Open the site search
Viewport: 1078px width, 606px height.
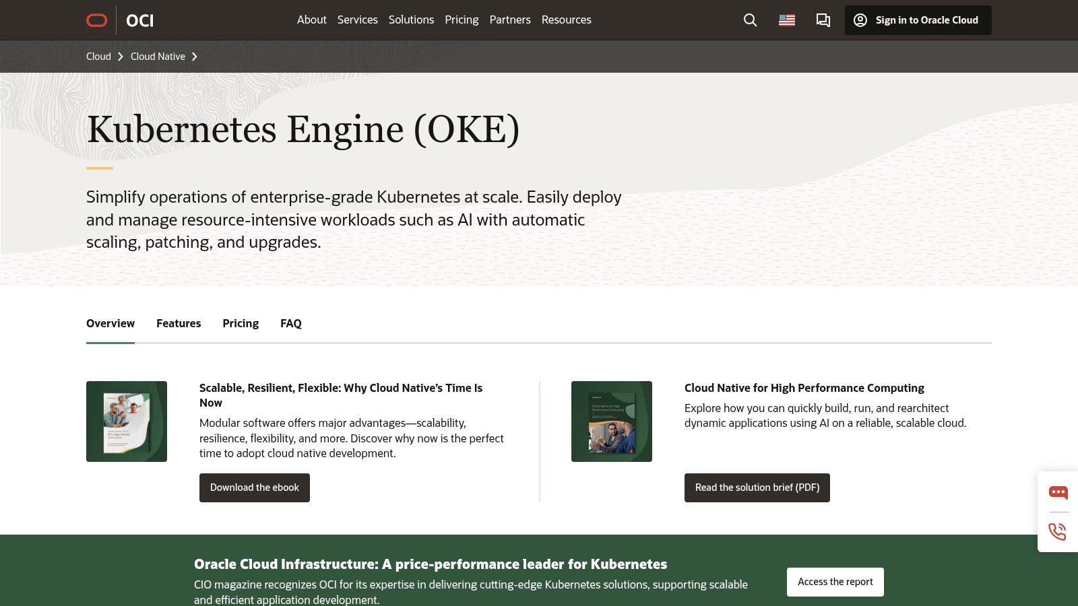pos(749,20)
